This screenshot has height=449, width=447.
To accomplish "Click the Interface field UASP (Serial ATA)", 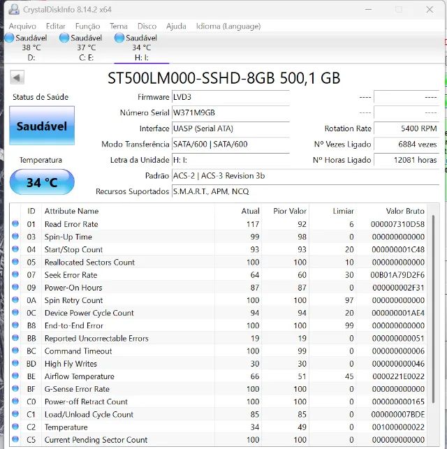I will [230, 128].
